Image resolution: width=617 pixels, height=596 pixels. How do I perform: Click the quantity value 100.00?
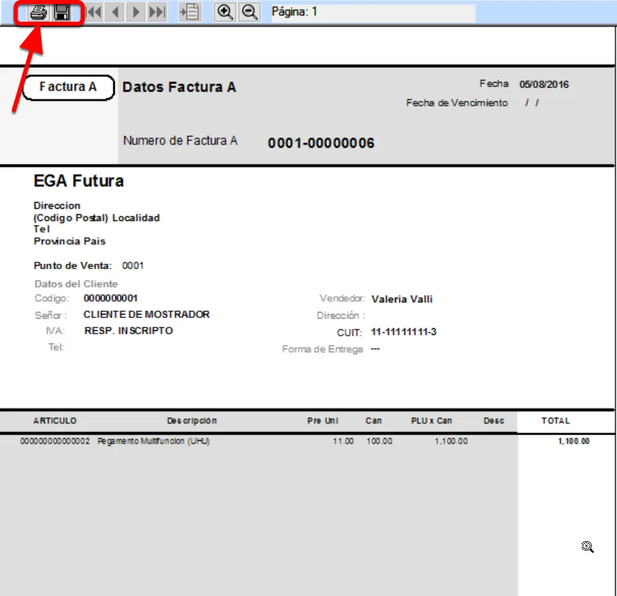pyautogui.click(x=379, y=441)
